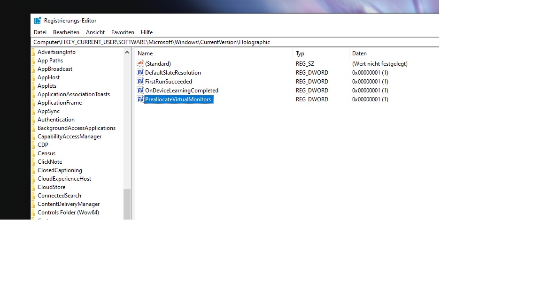Viewport: 541px width, 304px height.
Task: Select the FirstRunSucceeded value
Action: coord(169,82)
